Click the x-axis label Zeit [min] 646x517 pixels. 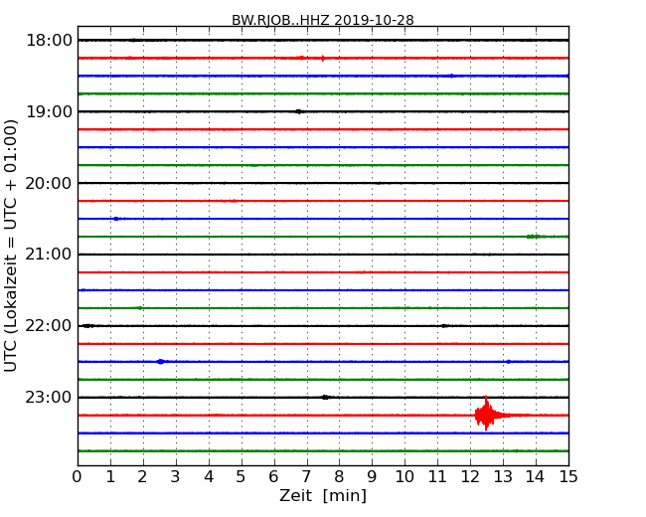tap(323, 495)
